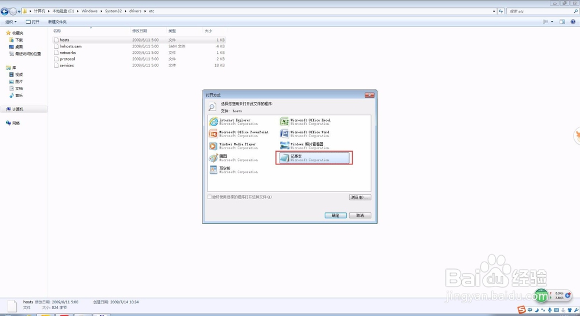Open 下载 in navigation pane

pos(16,40)
